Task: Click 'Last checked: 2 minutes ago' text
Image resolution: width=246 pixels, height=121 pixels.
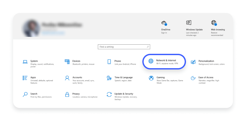Action: [192, 34]
